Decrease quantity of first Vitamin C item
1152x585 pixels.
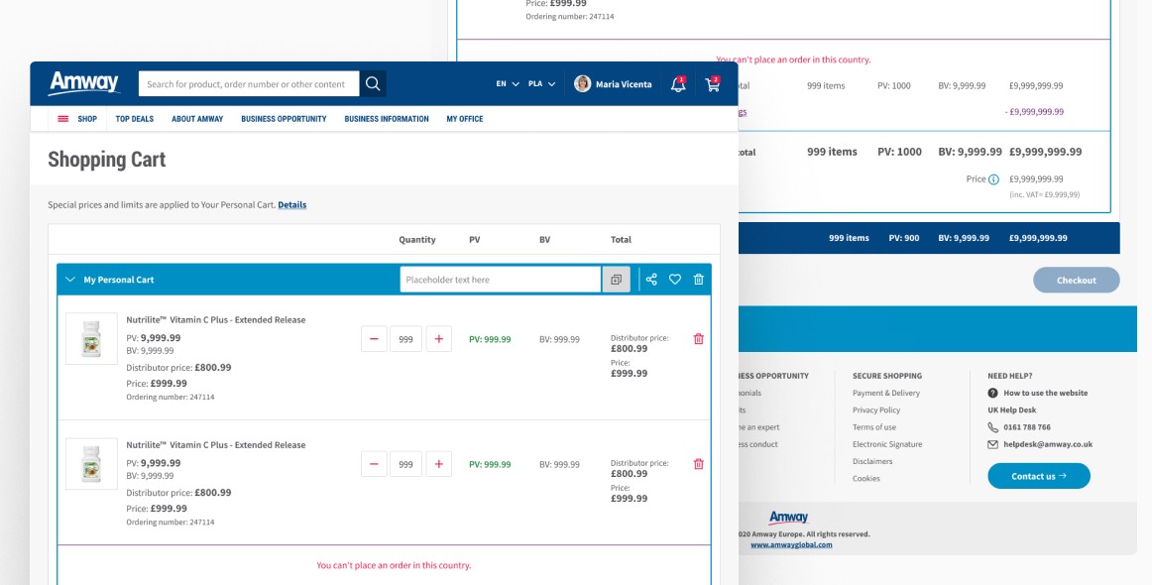tap(374, 339)
